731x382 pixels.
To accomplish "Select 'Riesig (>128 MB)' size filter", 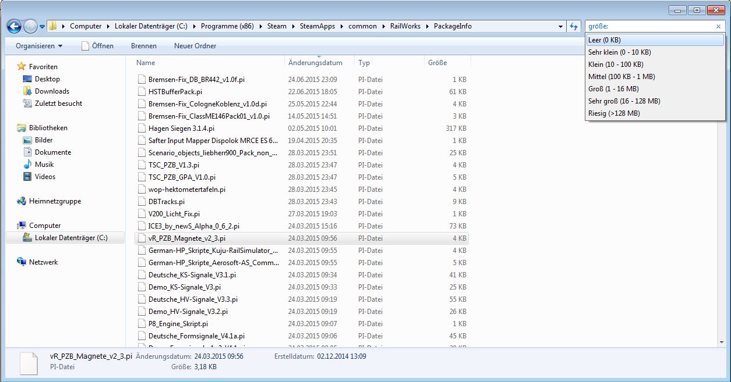I will pyautogui.click(x=655, y=113).
